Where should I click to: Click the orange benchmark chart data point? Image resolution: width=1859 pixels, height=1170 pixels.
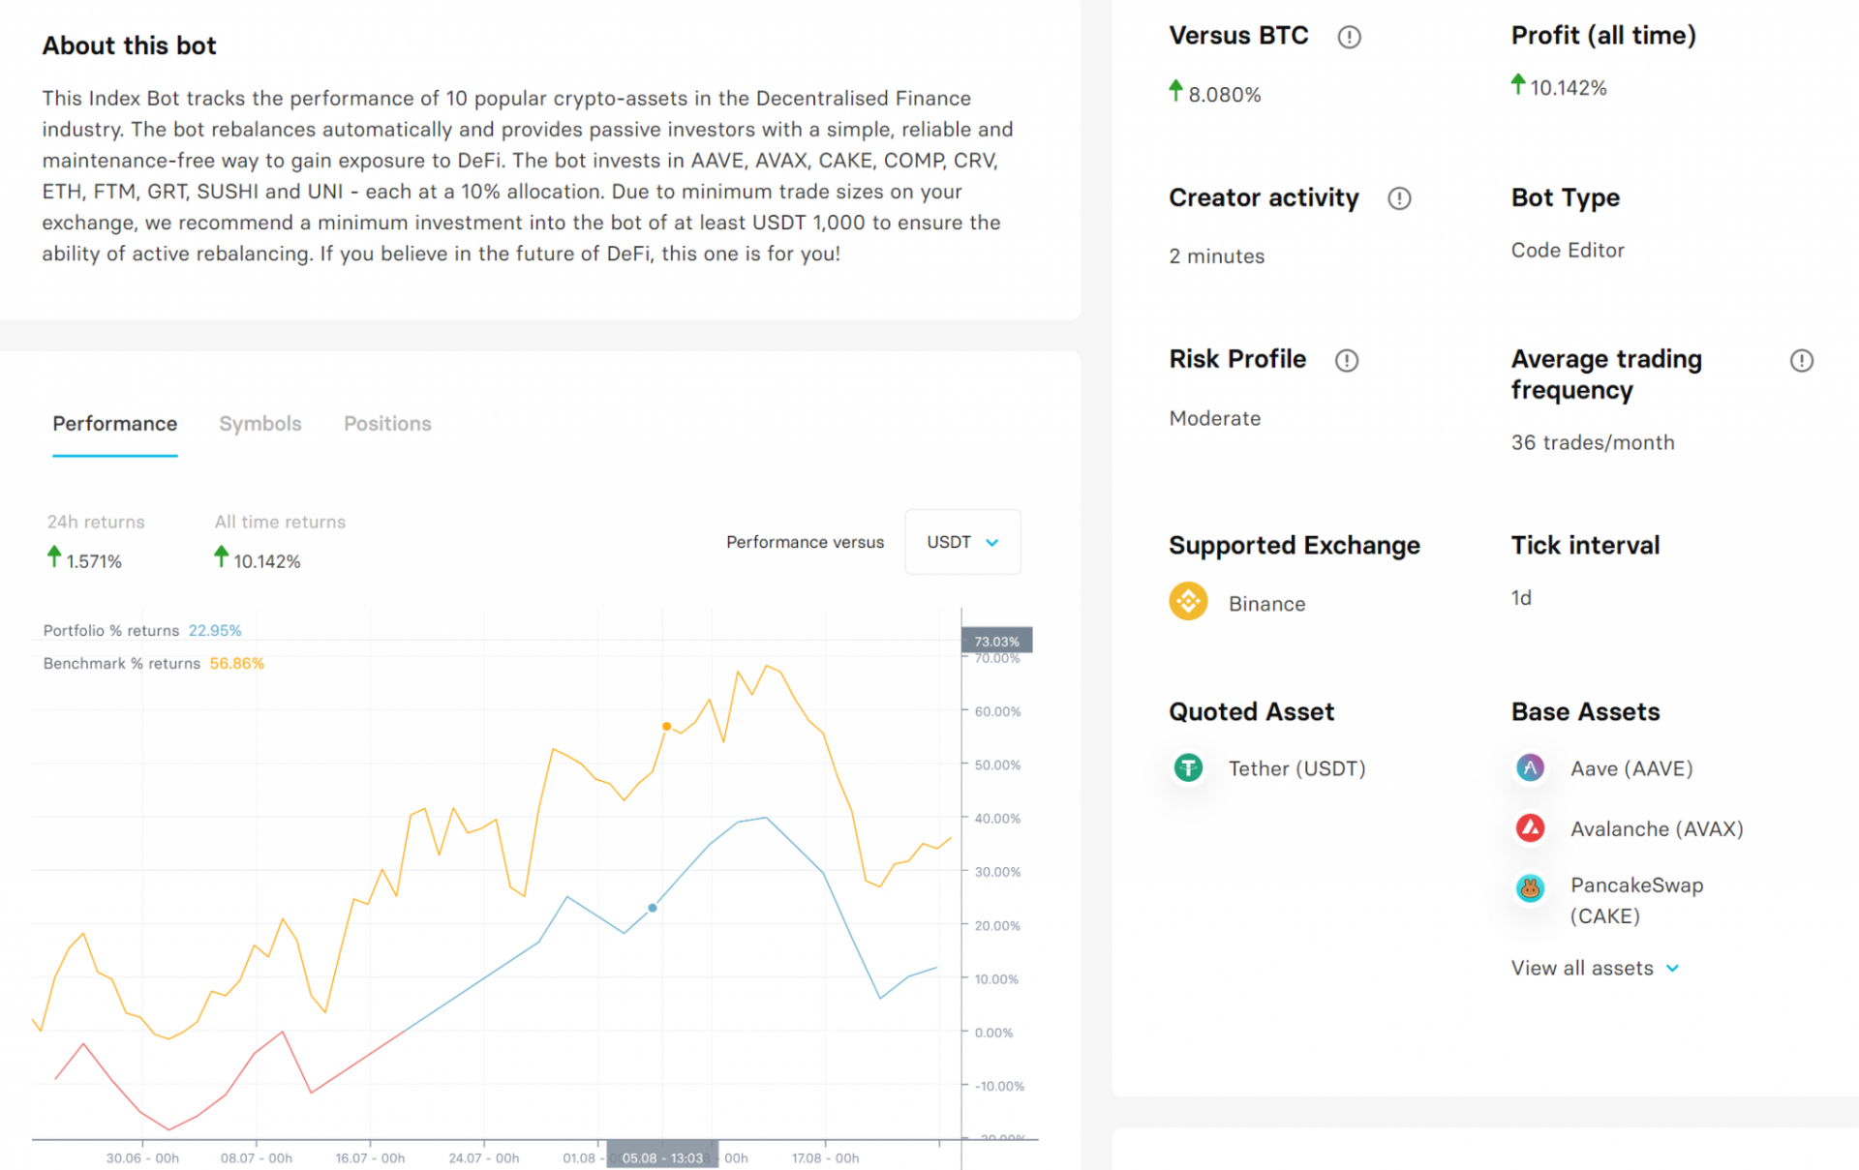(666, 726)
